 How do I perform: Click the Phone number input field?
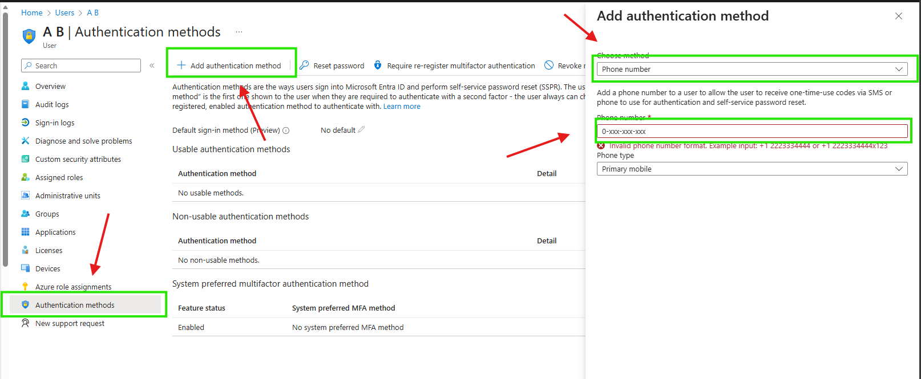pos(752,131)
